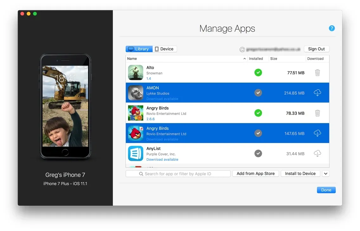Viewport: 360px width, 231px height.
Task: Click the trash icon for Angry Birds 2.6.6
Action: point(317,113)
